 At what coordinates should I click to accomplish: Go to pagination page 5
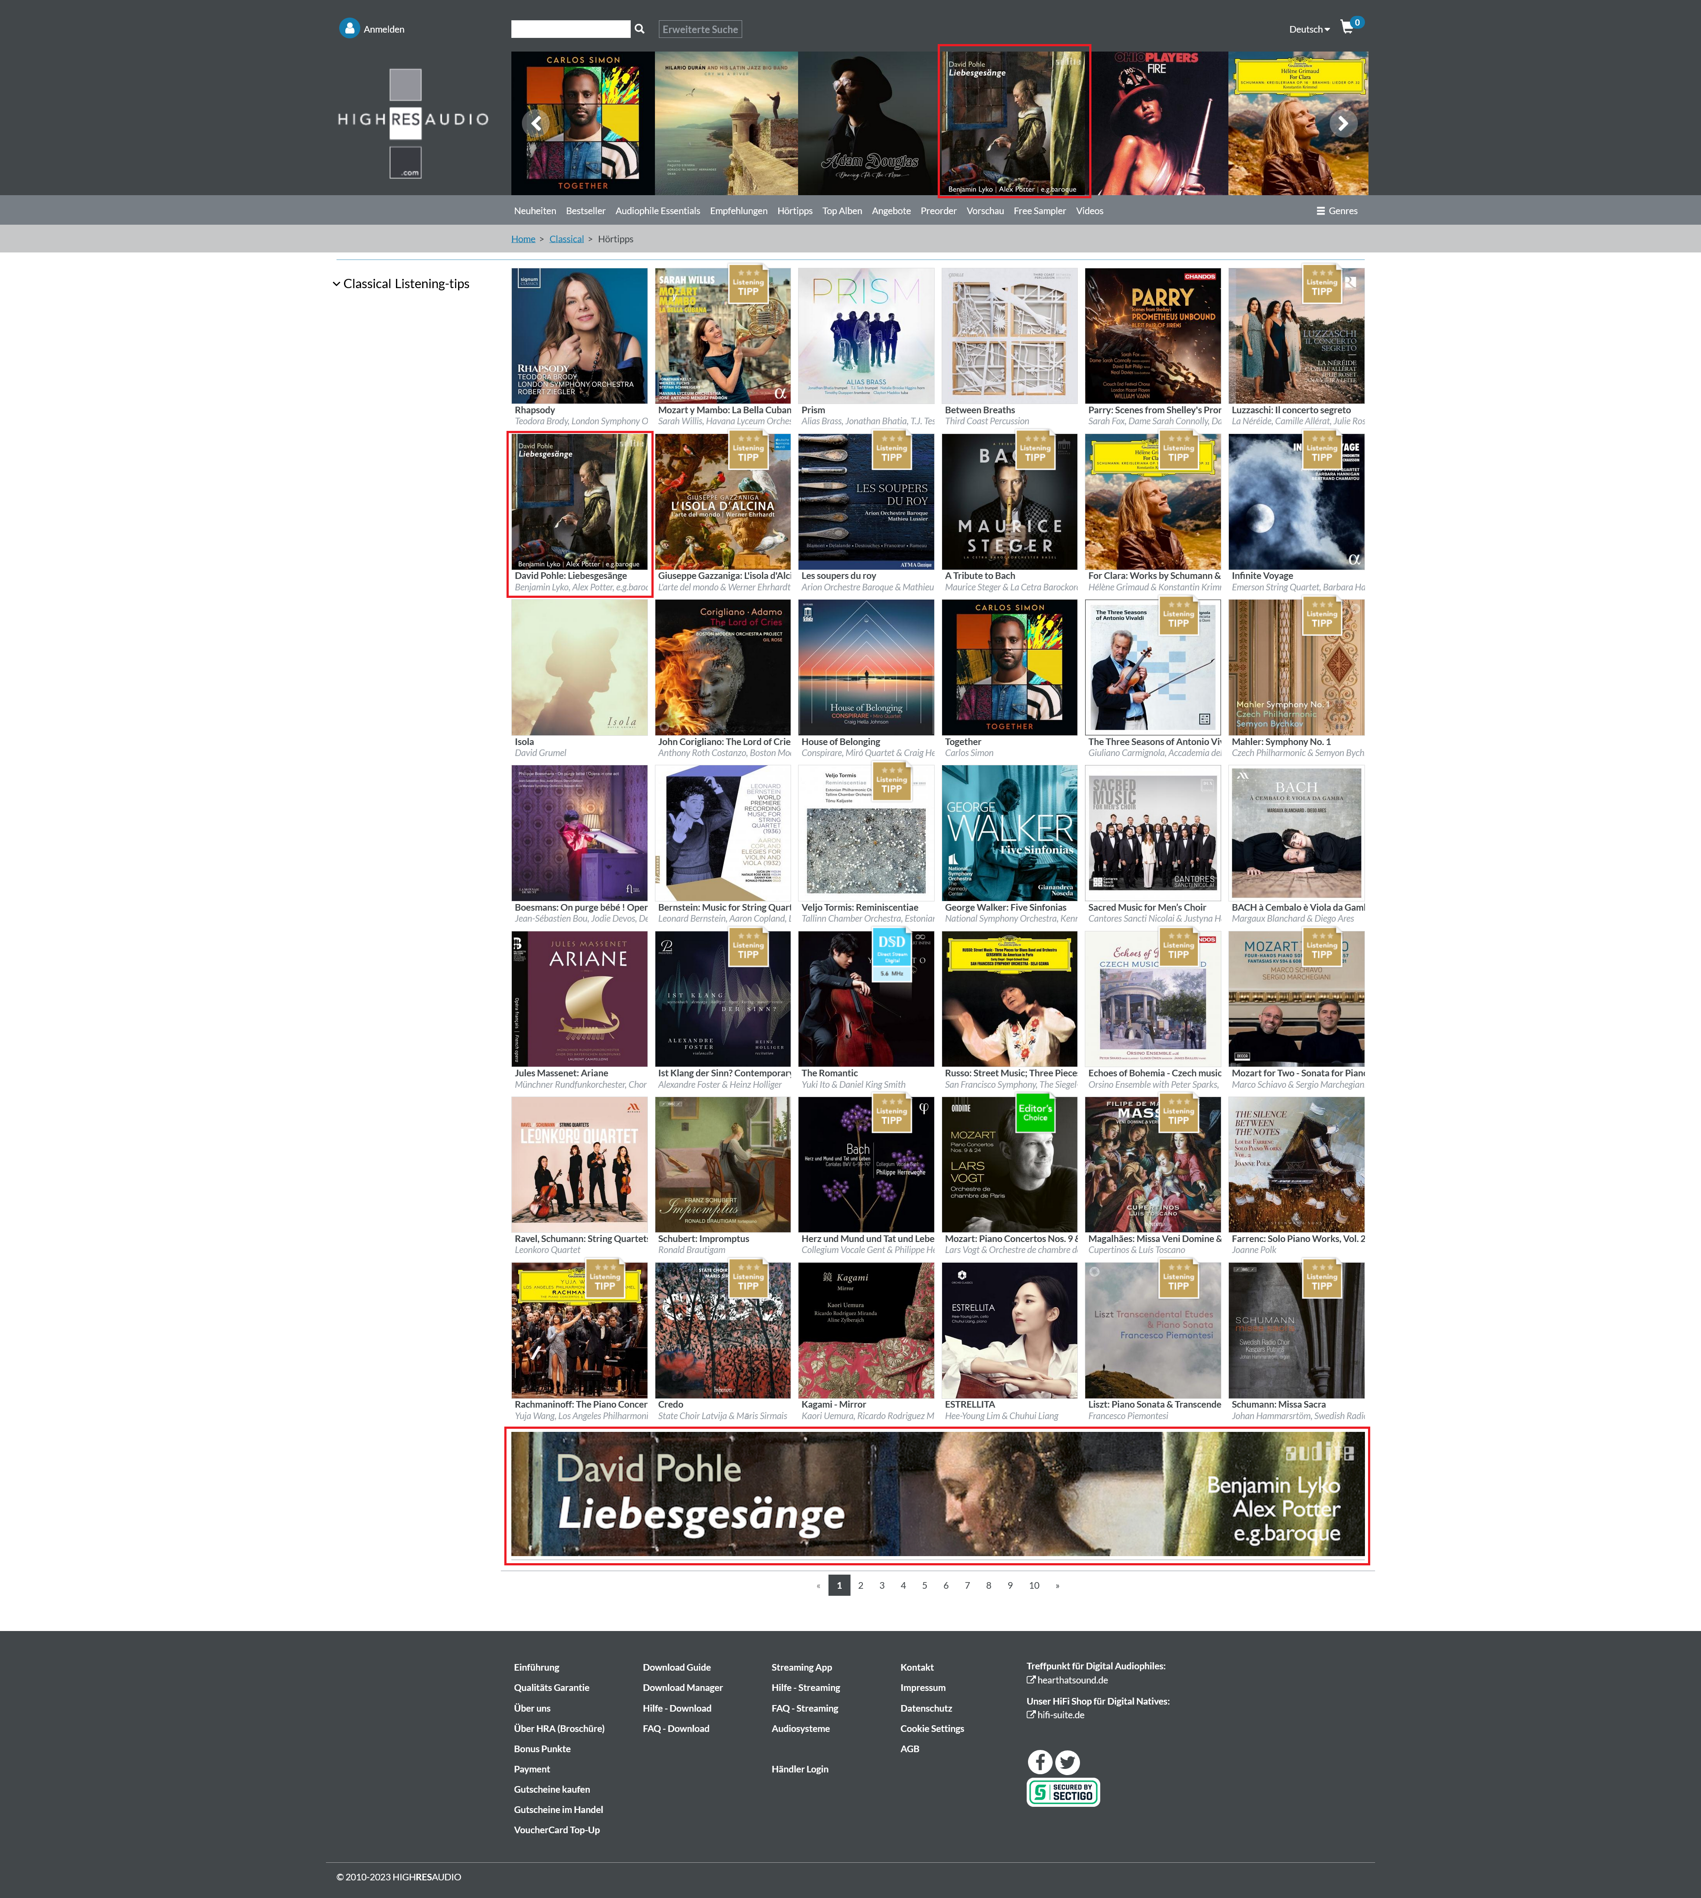[924, 1586]
